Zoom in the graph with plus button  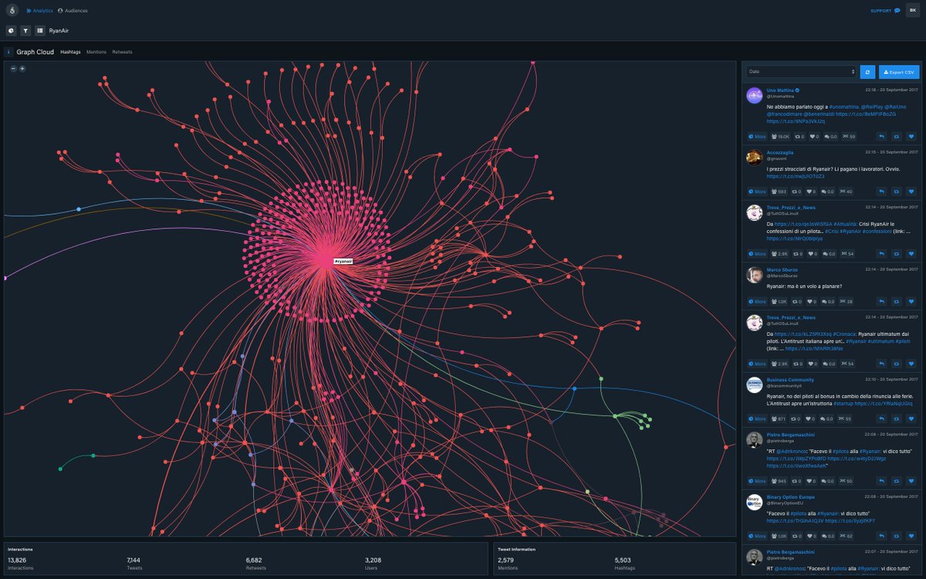pos(22,69)
